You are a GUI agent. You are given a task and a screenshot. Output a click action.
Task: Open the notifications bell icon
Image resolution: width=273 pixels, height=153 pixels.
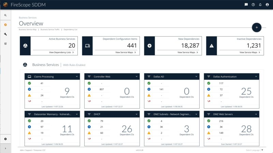point(260,5)
